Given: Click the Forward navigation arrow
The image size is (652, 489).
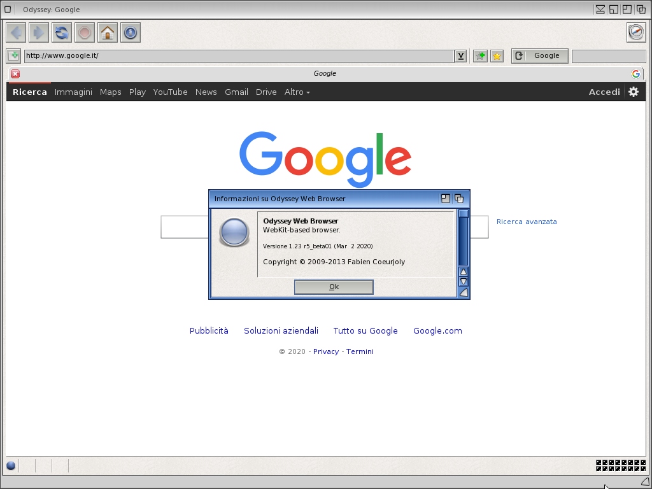Looking at the screenshot, I should tap(39, 32).
